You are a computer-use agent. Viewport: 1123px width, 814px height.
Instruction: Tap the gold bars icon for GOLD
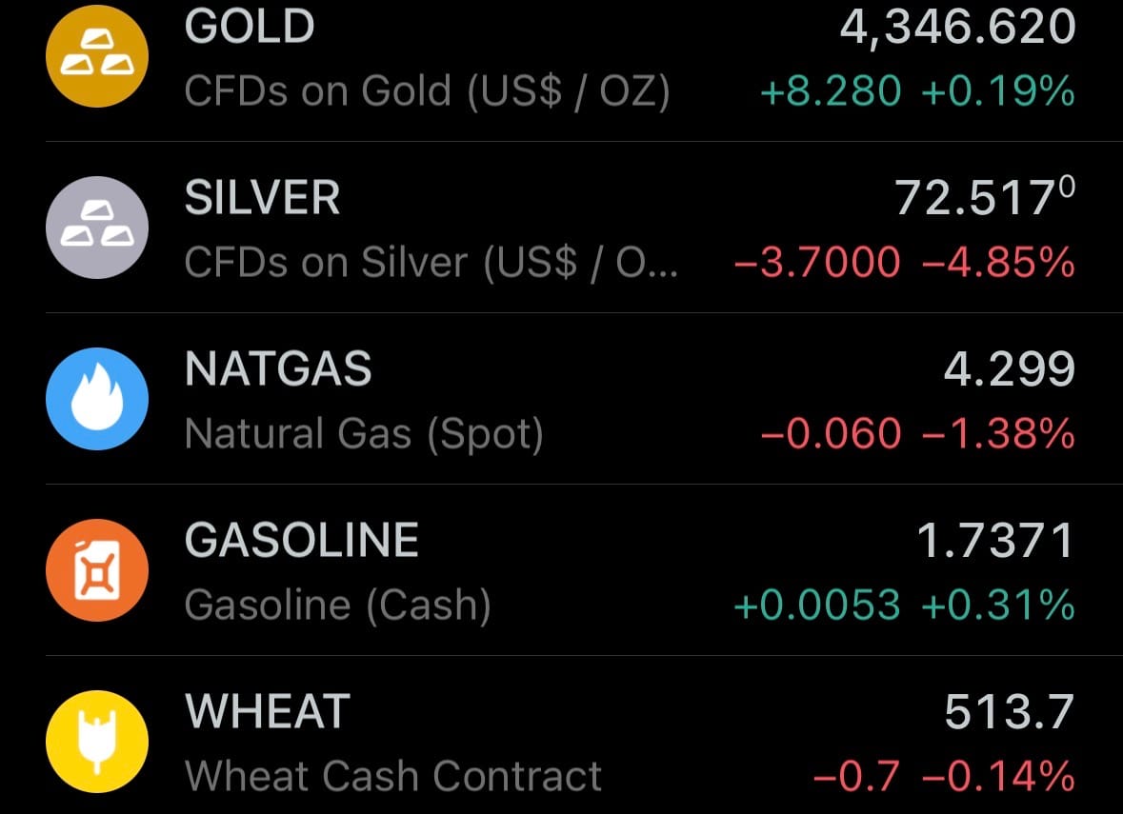click(x=97, y=56)
